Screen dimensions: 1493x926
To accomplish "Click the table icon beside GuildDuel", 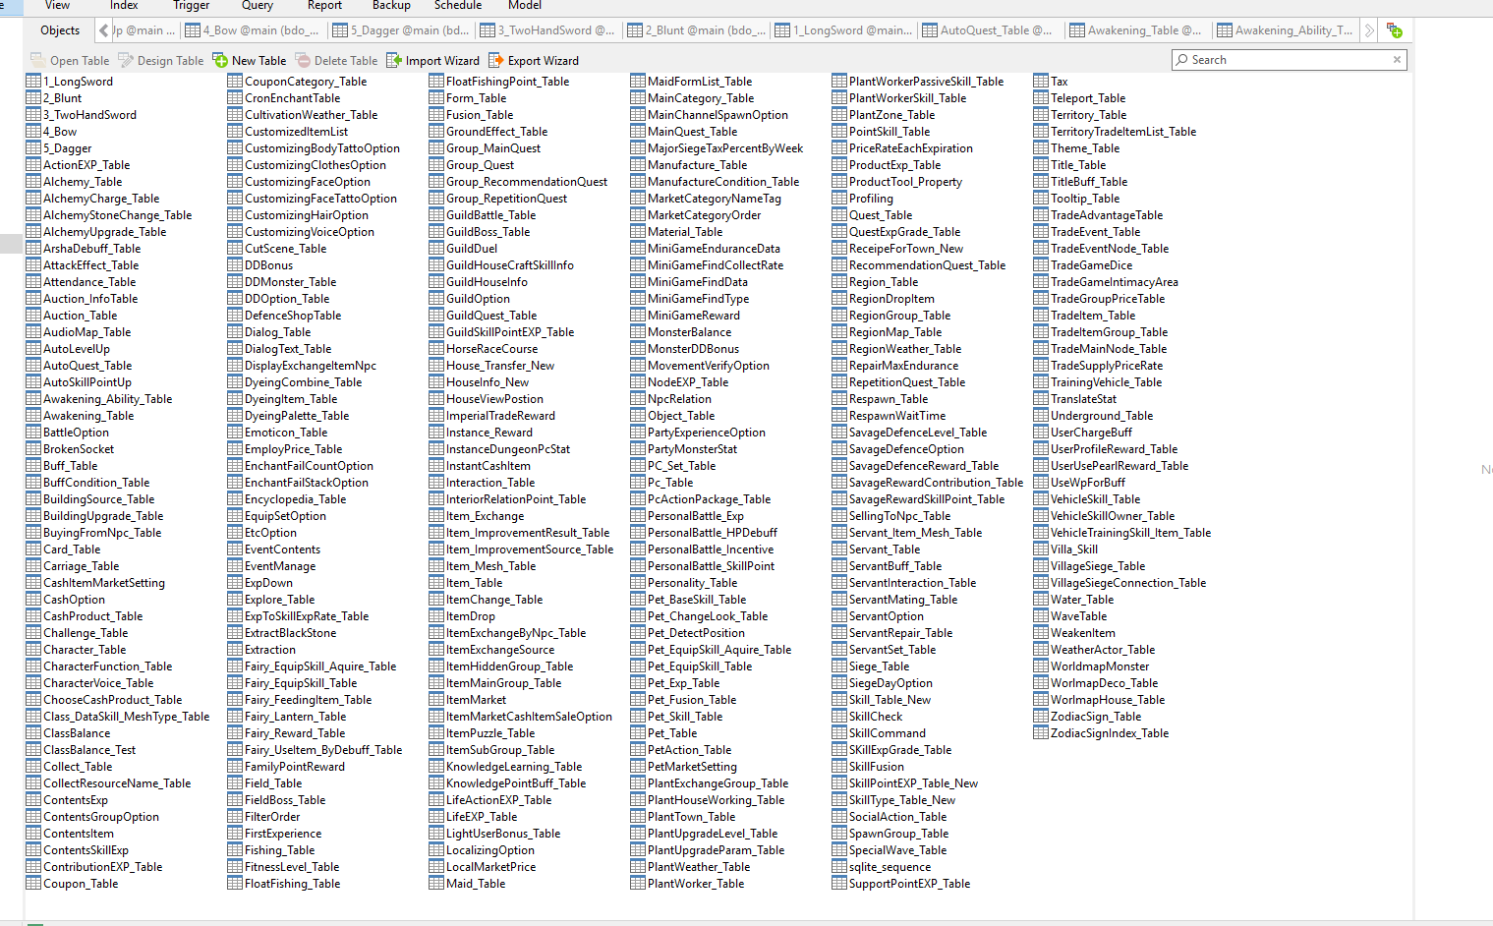I will click(x=436, y=249).
